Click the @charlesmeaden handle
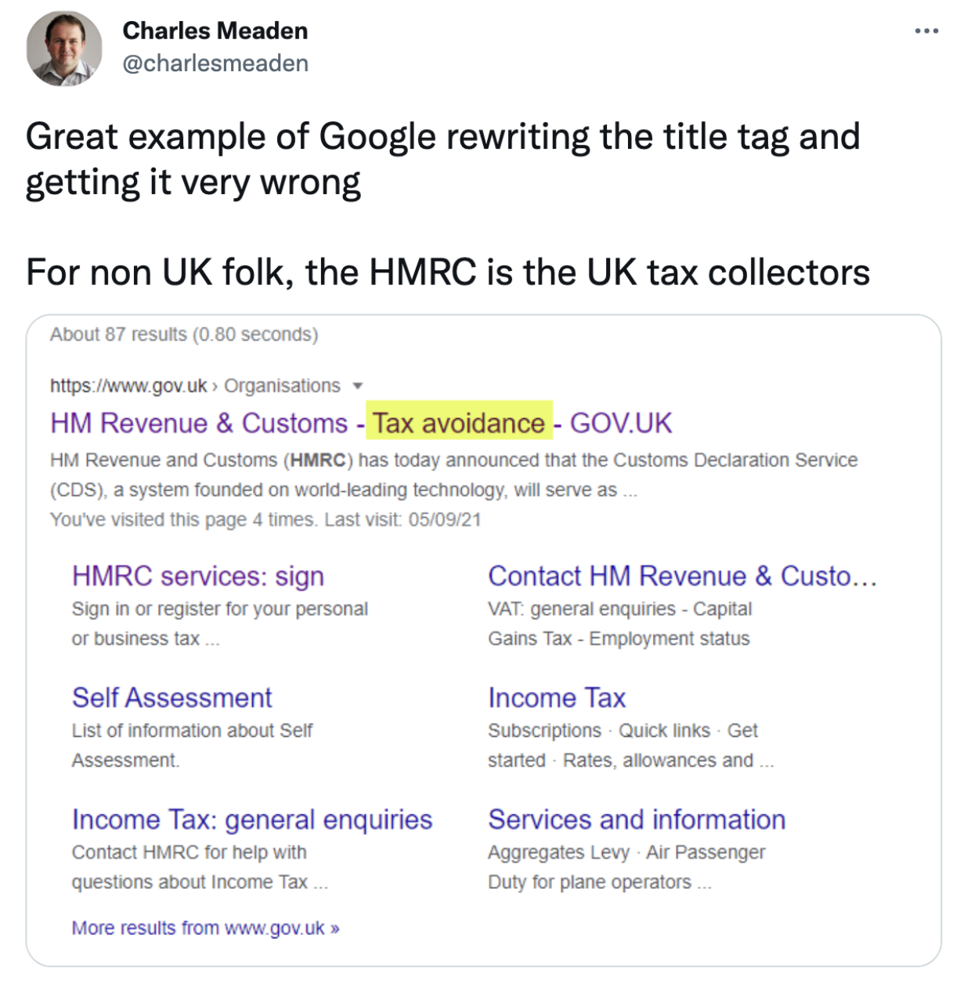 [215, 63]
